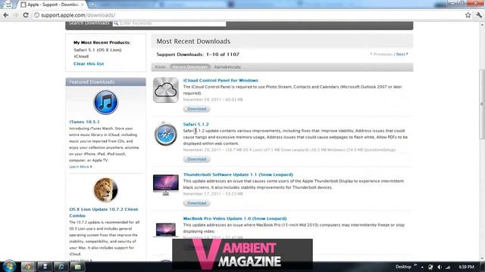Close the Apple Support browser tab

pos(83,5)
